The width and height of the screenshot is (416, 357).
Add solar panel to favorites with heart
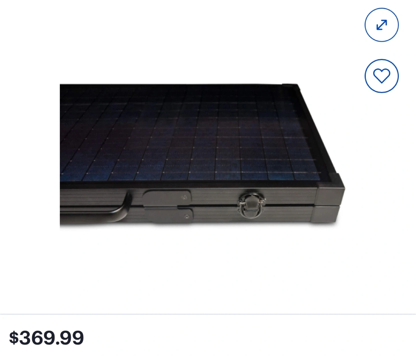click(382, 76)
